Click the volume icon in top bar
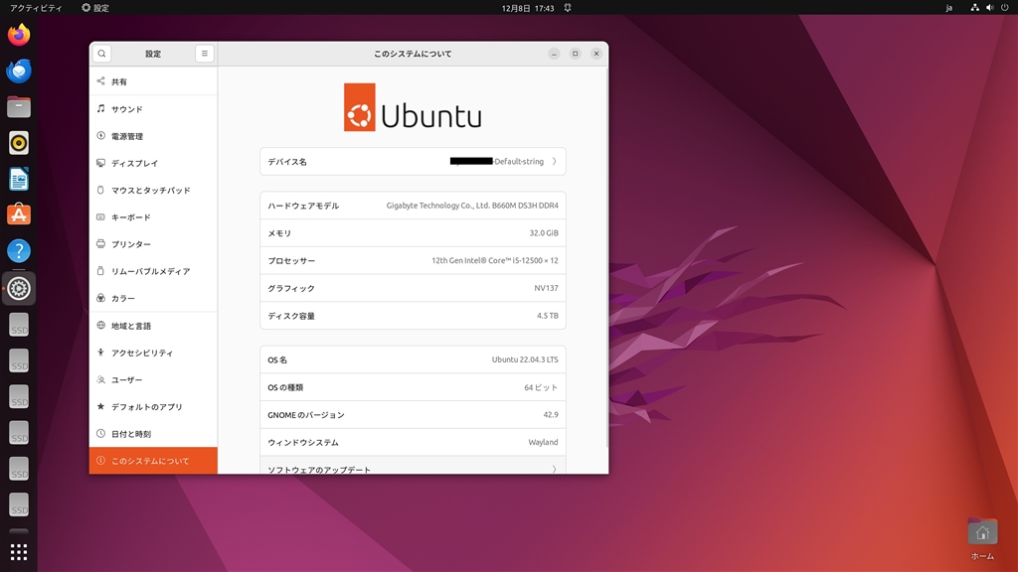 pos(989,8)
